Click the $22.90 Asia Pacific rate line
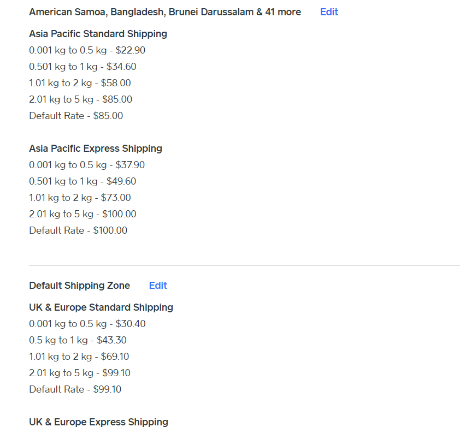This screenshot has width=460, height=427. 87,50
